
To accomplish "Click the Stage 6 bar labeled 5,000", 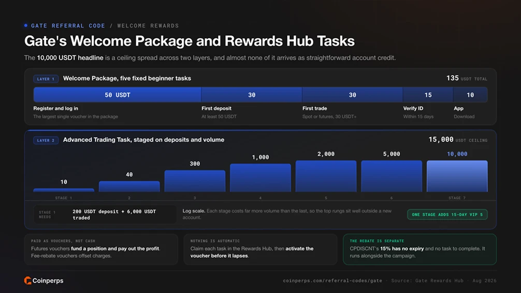I will pos(392,176).
